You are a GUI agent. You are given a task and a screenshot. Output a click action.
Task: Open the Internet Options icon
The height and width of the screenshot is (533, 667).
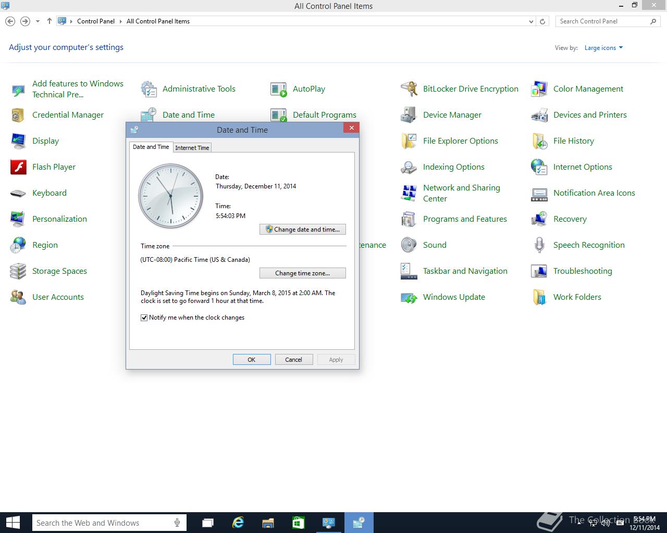[539, 167]
